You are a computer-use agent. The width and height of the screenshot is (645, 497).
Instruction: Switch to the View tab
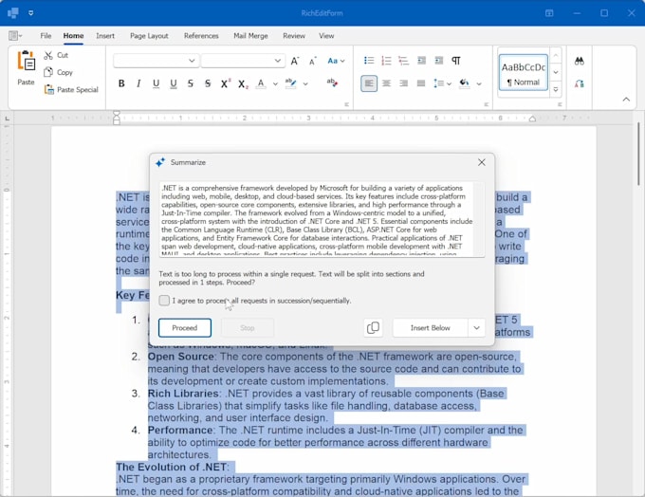(x=326, y=36)
